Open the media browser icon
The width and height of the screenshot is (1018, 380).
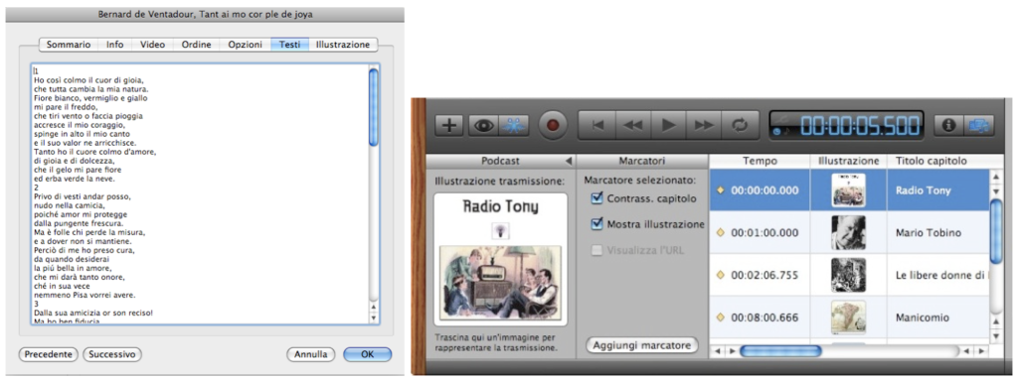pyautogui.click(x=979, y=125)
